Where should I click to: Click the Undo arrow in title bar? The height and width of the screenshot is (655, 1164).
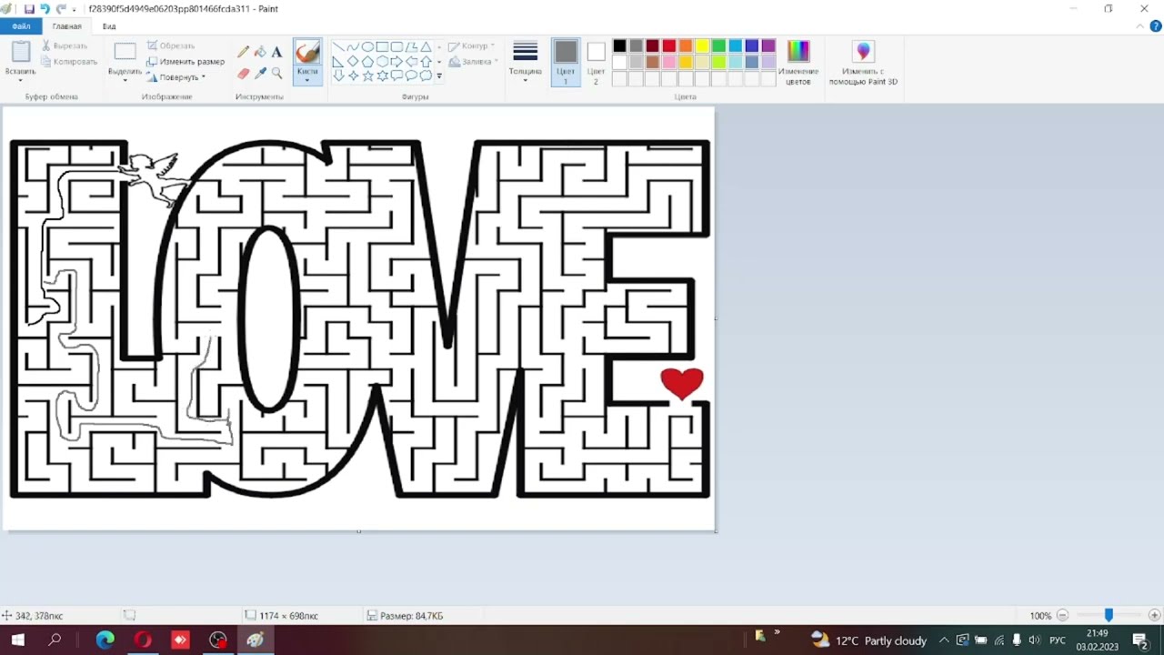tap(45, 8)
